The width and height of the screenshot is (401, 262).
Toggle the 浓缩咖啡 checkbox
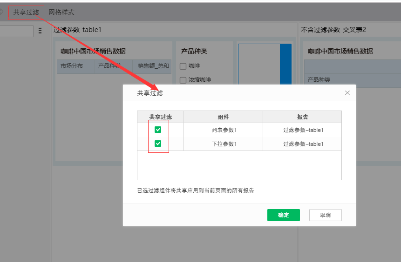click(183, 80)
